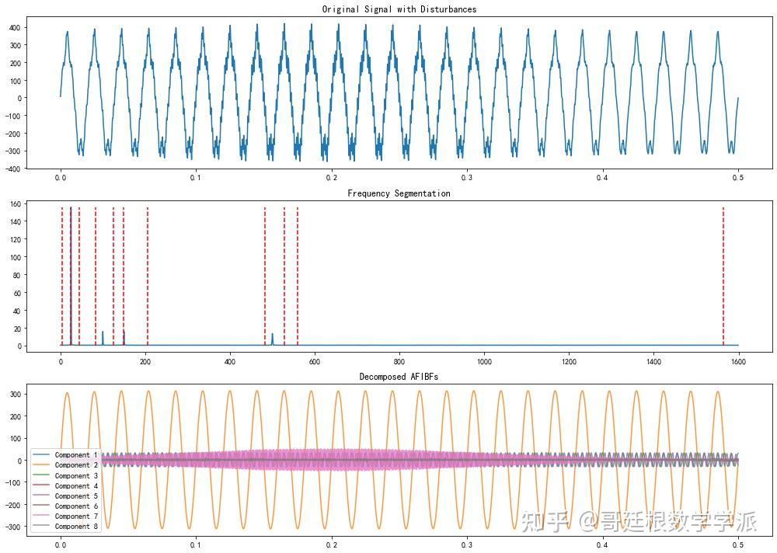Select Component 4 in the legend
The width and height of the screenshot is (777, 553).
click(65, 485)
